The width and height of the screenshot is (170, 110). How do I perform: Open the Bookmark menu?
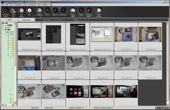pyautogui.click(x=18, y=5)
